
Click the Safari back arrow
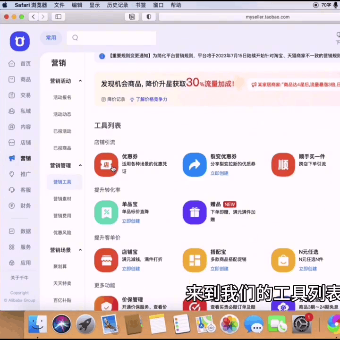34,17
